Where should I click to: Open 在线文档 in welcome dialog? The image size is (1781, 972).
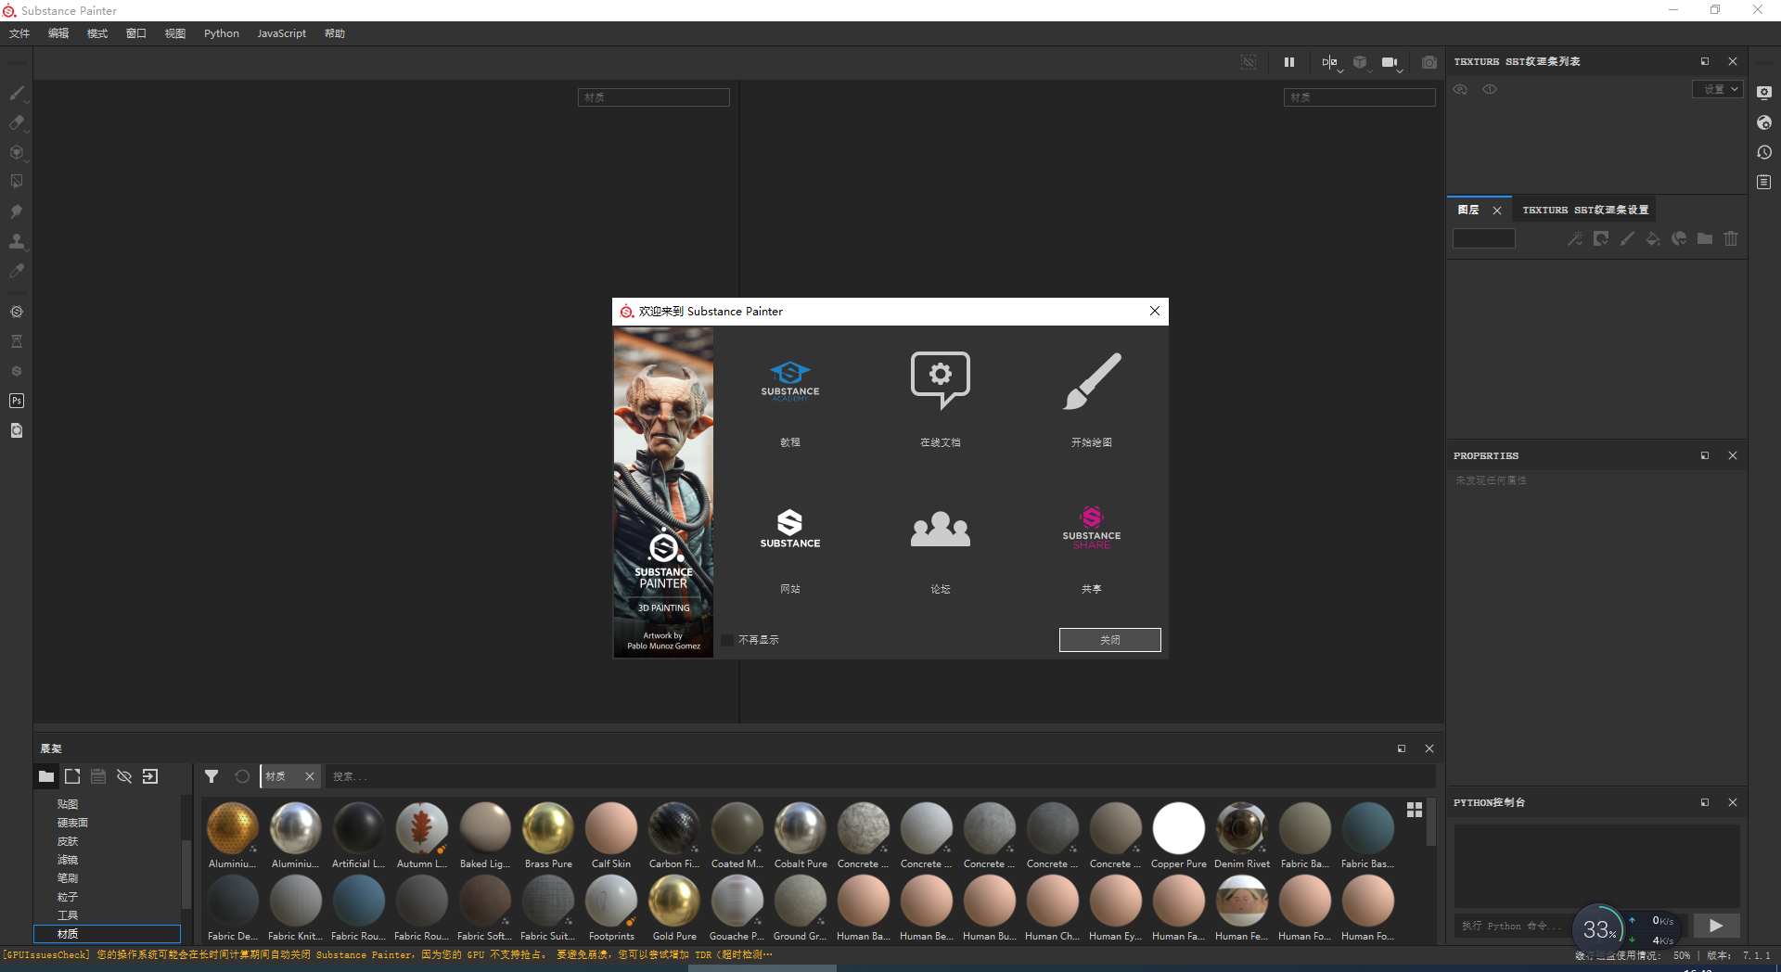(941, 399)
